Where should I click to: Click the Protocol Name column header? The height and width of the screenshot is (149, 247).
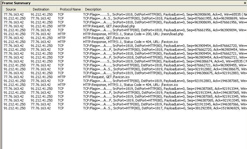pos(70,9)
